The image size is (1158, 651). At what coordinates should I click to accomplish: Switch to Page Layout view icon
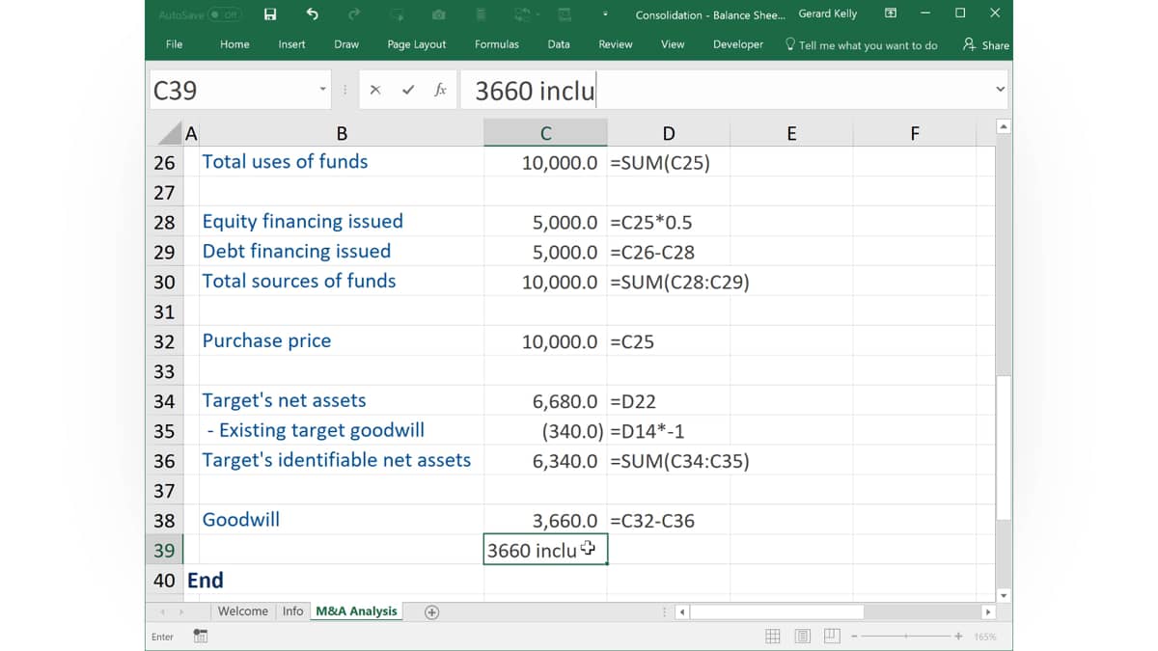pos(803,637)
